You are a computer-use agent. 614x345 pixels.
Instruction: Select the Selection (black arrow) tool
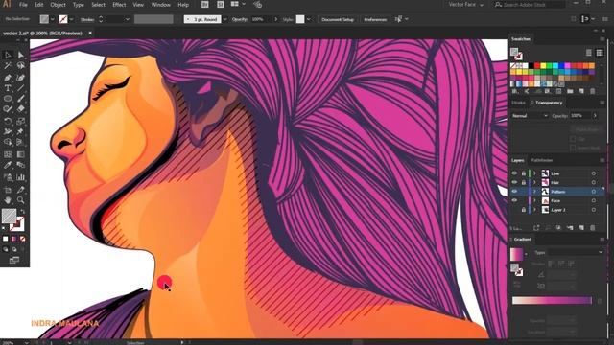(8, 56)
